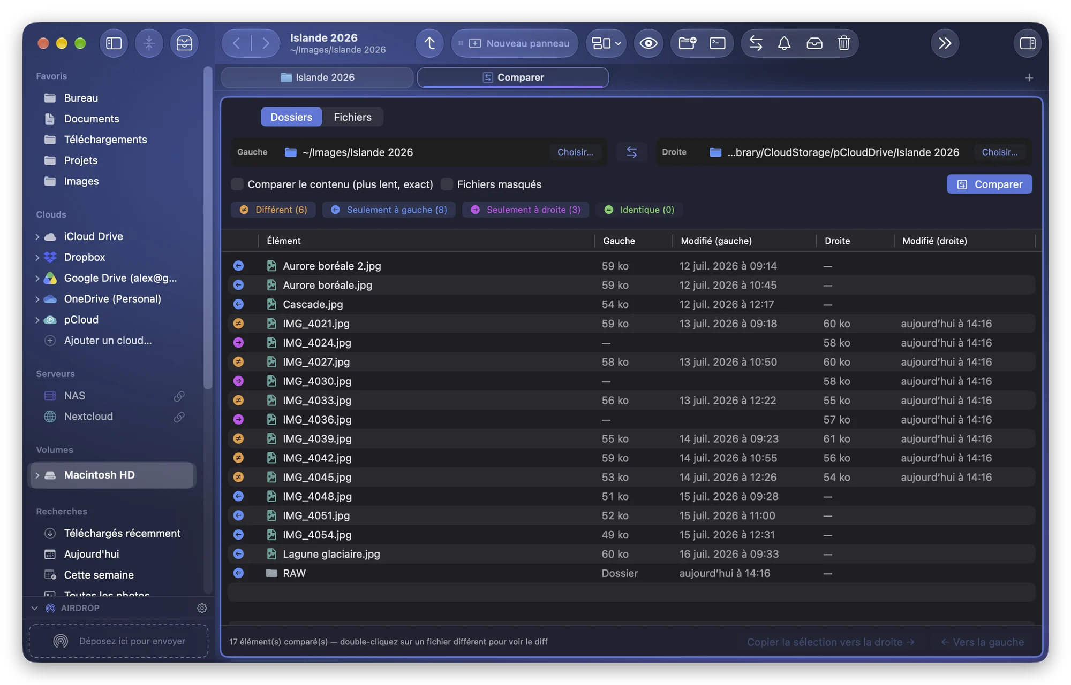Image resolution: width=1071 pixels, height=685 pixels.
Task: Create a new folder with toolbar icon
Action: 687,43
